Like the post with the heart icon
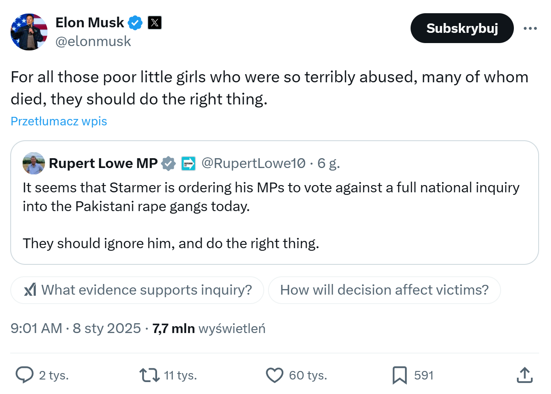The width and height of the screenshot is (551, 394). tap(274, 375)
